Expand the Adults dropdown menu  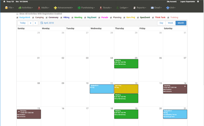pos(44,8)
